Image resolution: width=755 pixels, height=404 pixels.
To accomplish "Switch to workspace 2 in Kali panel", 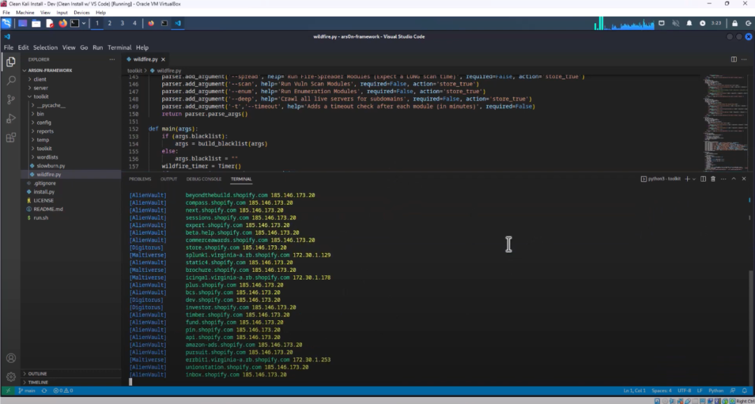I will (109, 22).
